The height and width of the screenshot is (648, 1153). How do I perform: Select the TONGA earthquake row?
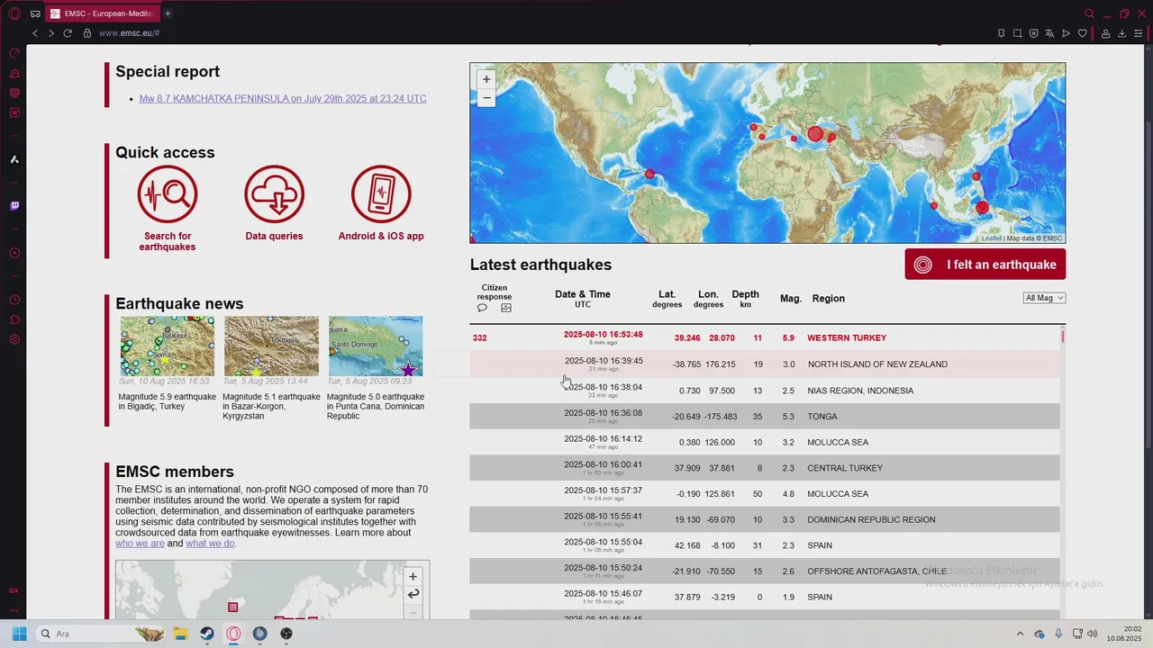click(765, 417)
